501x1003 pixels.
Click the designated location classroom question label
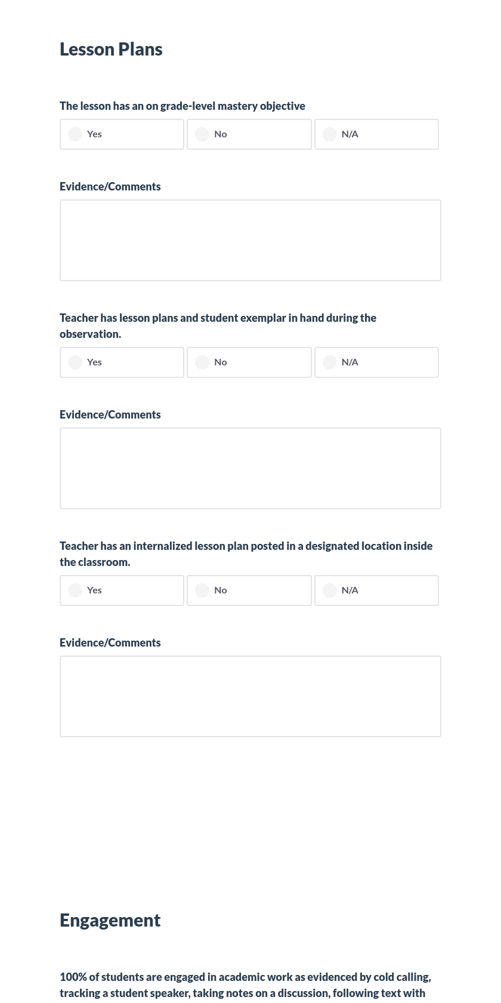click(246, 553)
